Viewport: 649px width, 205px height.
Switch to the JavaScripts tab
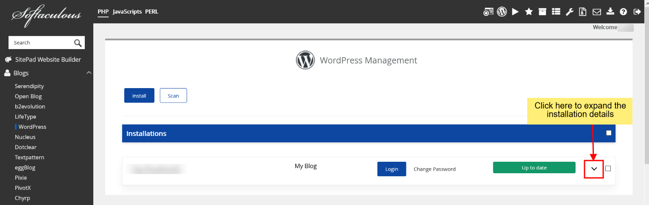coord(127,12)
